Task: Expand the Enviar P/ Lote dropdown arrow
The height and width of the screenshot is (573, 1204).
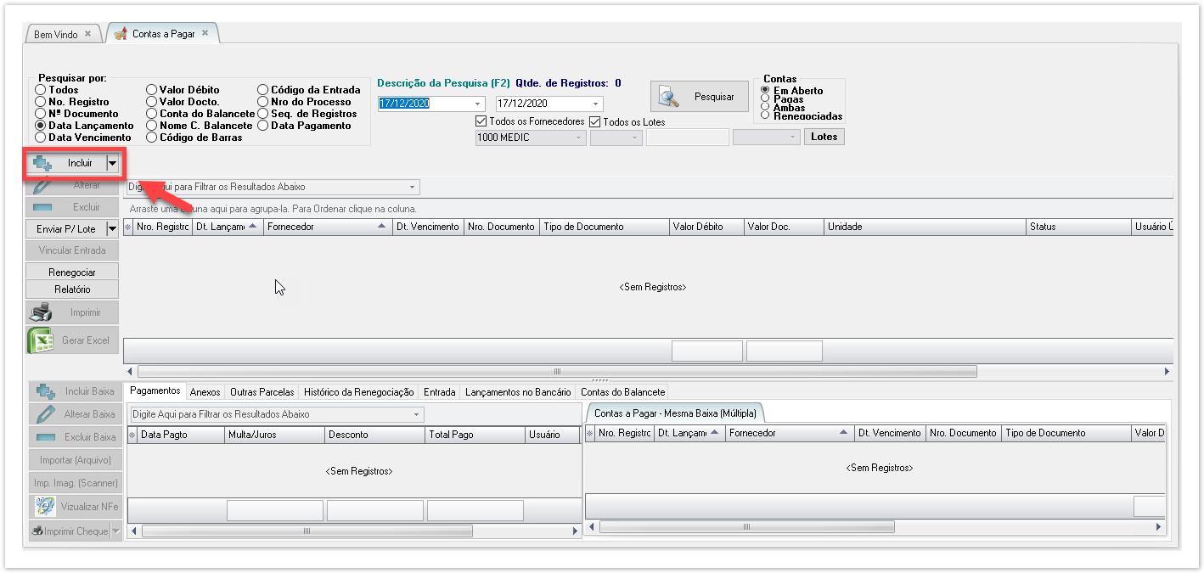Action: (x=112, y=229)
